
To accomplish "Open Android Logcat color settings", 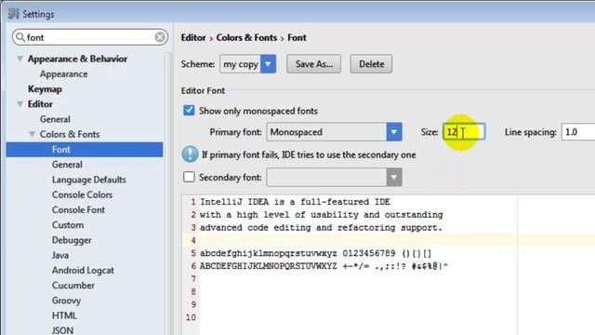I will coord(83,270).
